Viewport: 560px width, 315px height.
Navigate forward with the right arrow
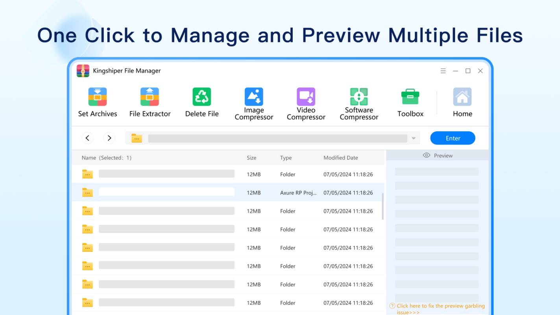[x=109, y=138]
